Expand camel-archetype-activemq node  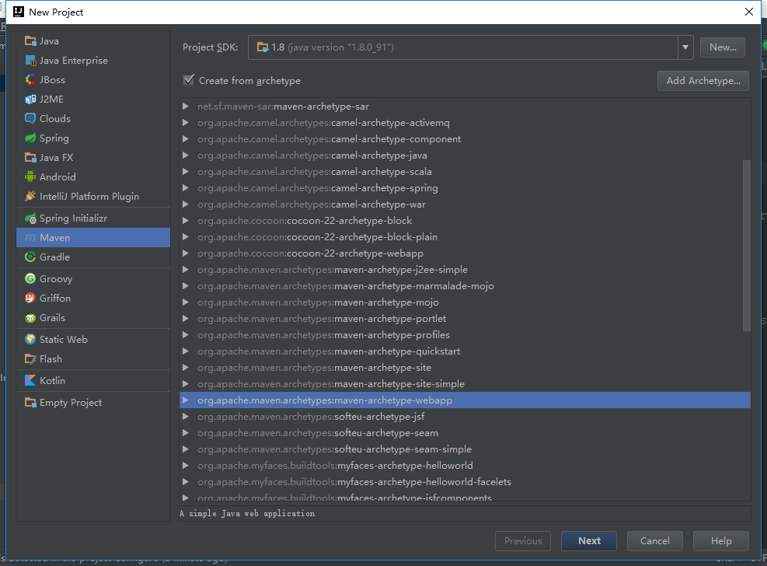click(x=186, y=123)
